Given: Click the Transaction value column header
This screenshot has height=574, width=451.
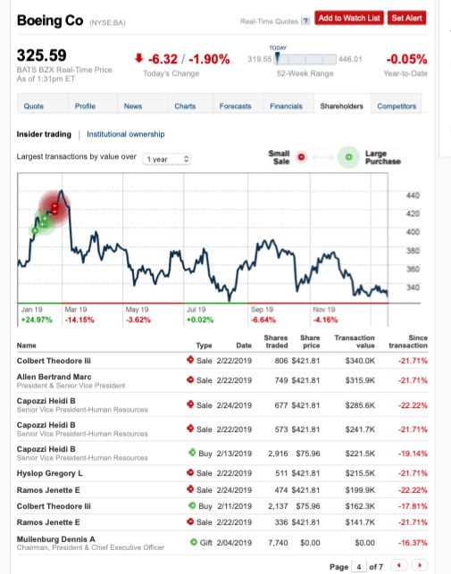Looking at the screenshot, I should pyautogui.click(x=355, y=342).
